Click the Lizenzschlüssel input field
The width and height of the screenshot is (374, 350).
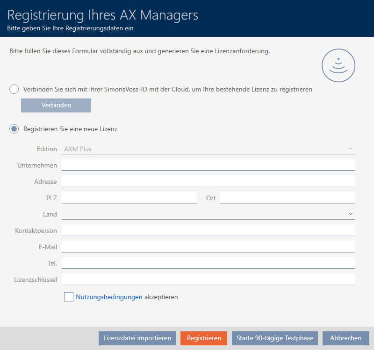[x=208, y=280]
